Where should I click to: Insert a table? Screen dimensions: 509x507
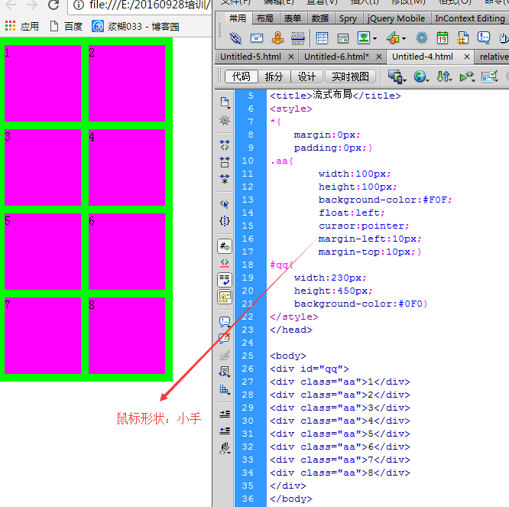pos(322,38)
